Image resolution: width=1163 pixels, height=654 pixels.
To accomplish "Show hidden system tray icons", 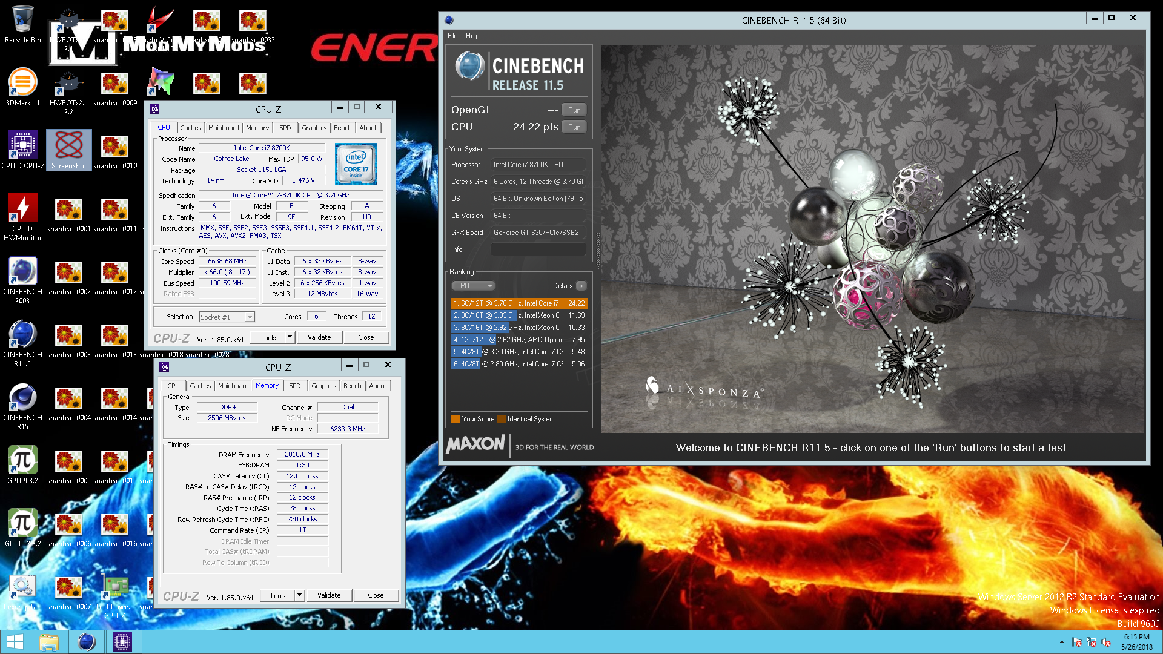I will [1061, 642].
